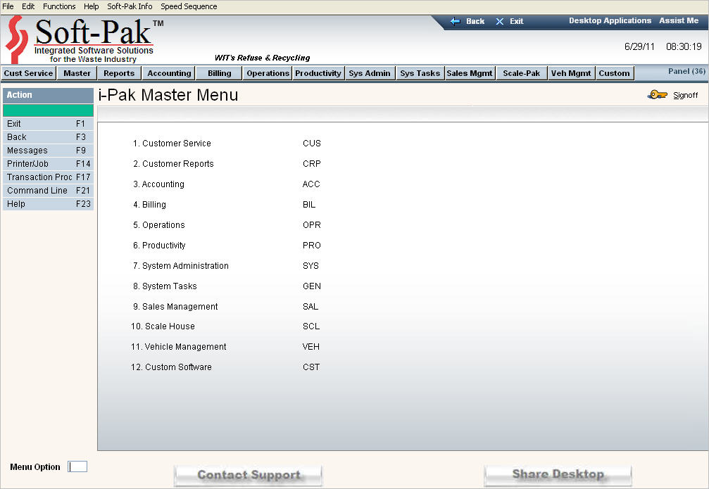Select the Sys Tasks toolbar tab
709x489 pixels.
point(420,73)
